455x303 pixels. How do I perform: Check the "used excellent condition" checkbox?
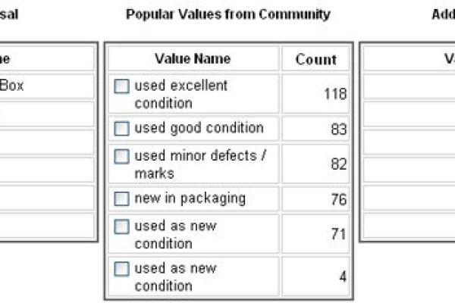click(x=121, y=86)
